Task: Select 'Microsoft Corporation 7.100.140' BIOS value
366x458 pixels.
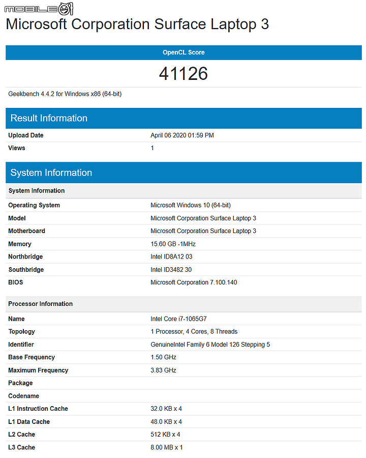Action: 194,282
